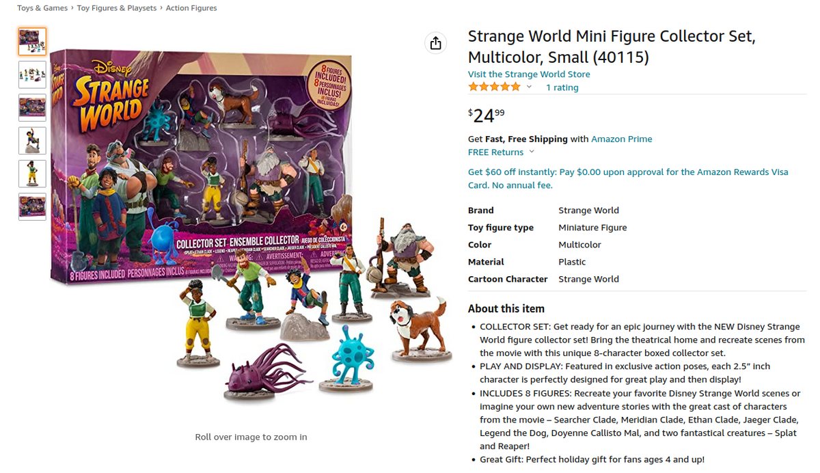This screenshot has height=473, width=820.
Task: Follow the Amazon Prime link
Action: click(x=621, y=139)
